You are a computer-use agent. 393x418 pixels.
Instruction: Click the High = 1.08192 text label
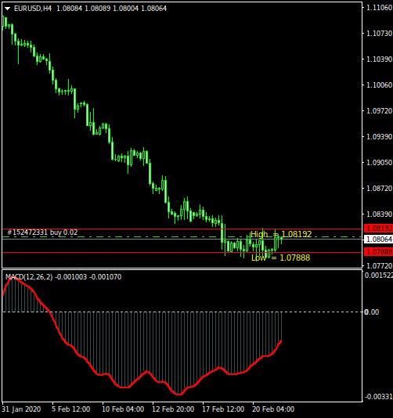[281, 234]
